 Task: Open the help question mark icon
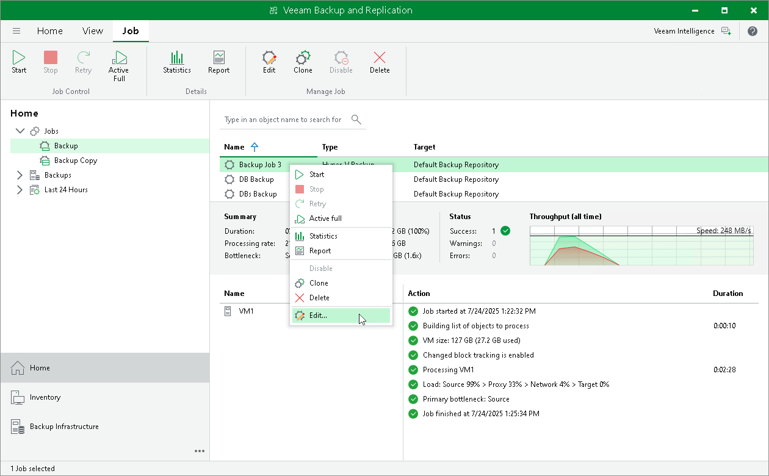pyautogui.click(x=753, y=31)
